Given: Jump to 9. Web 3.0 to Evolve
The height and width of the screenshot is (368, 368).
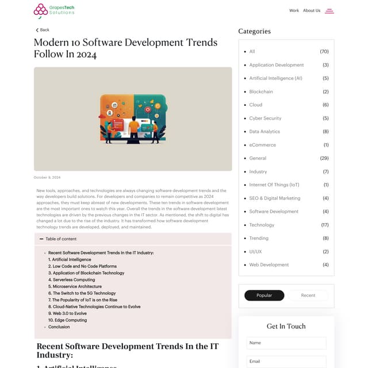Looking at the screenshot, I should coord(67,313).
